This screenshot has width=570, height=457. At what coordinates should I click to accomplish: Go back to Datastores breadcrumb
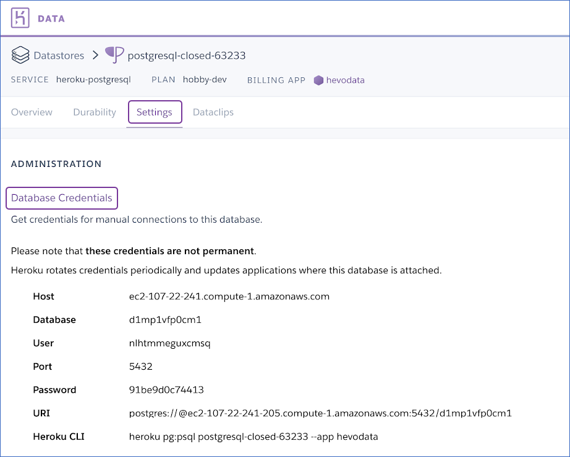point(59,55)
